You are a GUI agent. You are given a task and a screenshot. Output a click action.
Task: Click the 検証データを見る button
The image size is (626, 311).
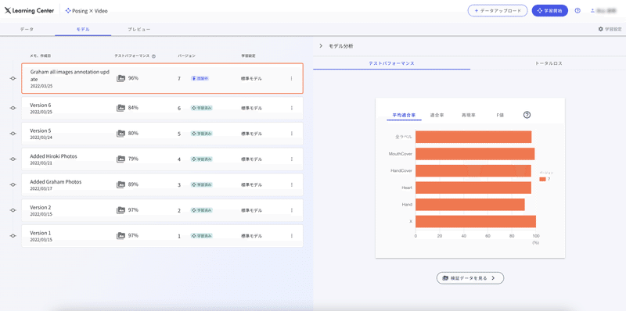(x=470, y=278)
